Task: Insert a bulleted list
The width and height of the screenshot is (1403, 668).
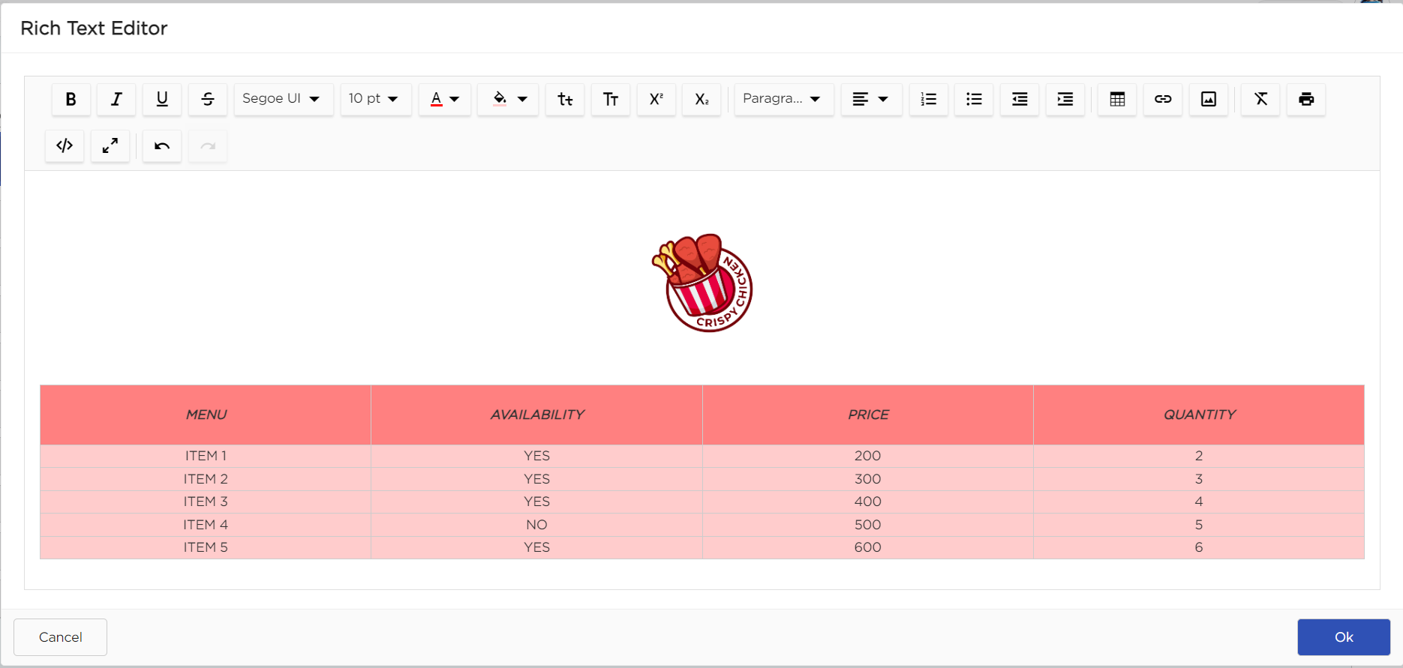Action: [x=974, y=99]
